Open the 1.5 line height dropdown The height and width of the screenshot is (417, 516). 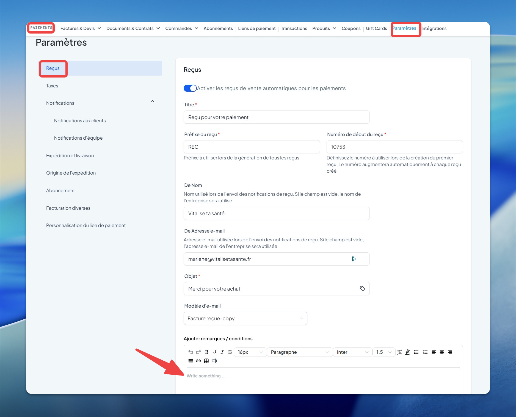click(x=384, y=352)
